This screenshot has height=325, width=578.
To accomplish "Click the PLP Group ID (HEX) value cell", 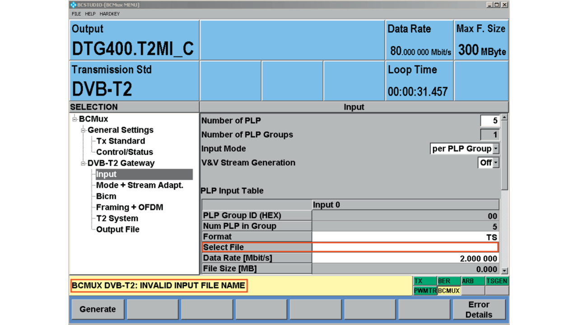I will [x=406, y=216].
